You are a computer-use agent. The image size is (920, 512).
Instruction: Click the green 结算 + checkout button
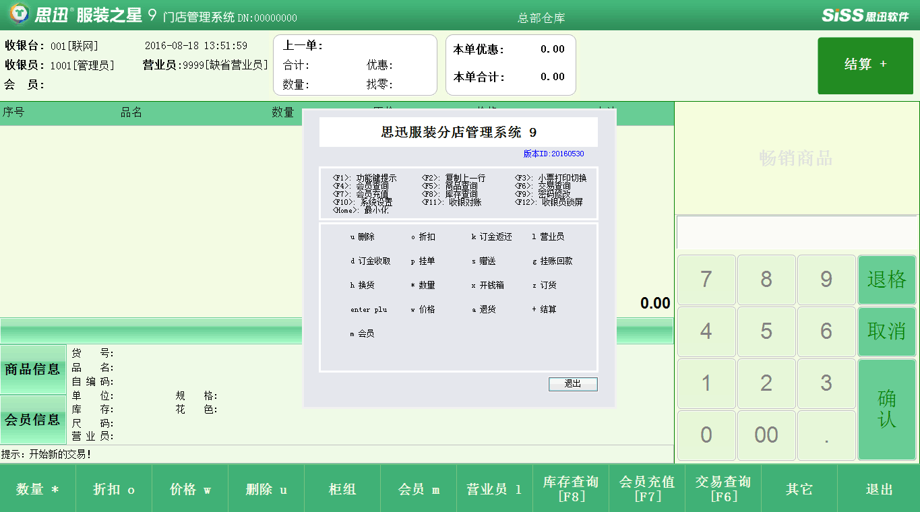click(x=865, y=65)
